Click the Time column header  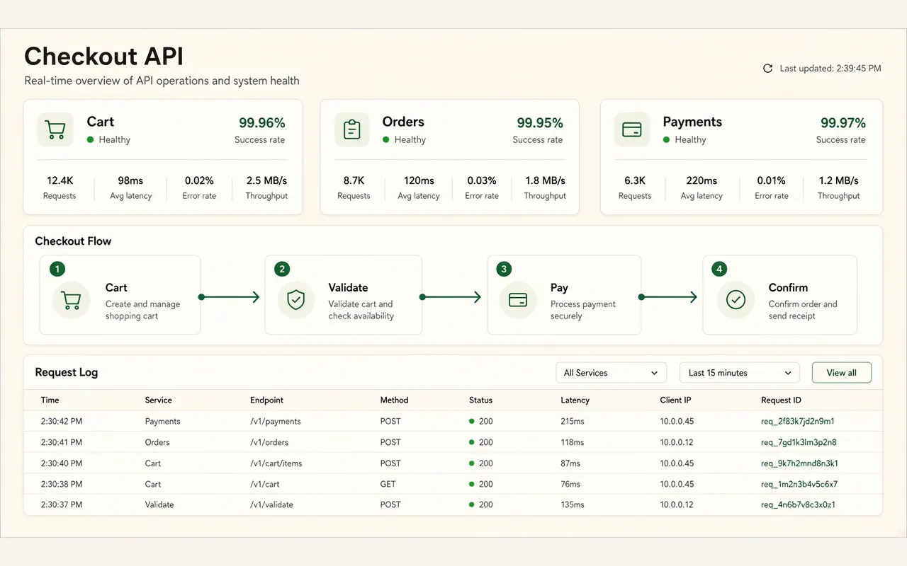click(50, 400)
